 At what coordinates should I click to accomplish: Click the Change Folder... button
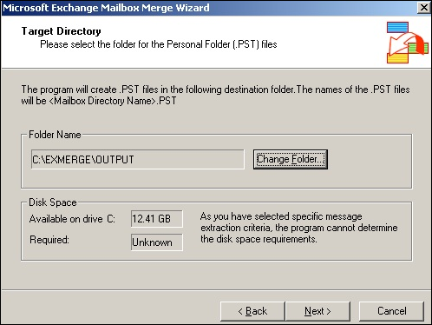tap(291, 159)
